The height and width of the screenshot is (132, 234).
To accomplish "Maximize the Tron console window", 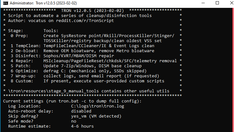I will click(217, 3).
